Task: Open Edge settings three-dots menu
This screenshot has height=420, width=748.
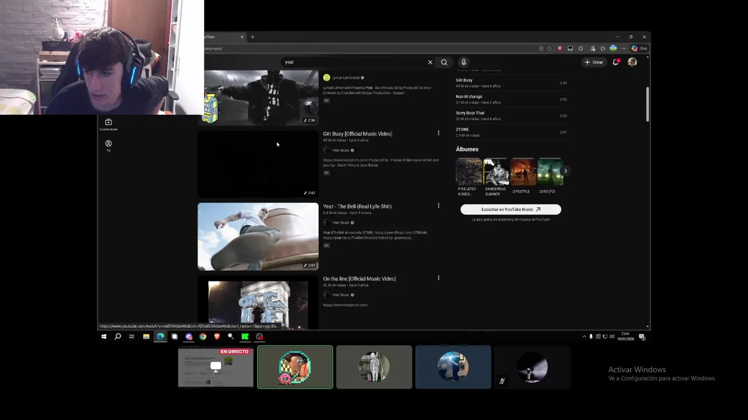Action: [x=624, y=48]
